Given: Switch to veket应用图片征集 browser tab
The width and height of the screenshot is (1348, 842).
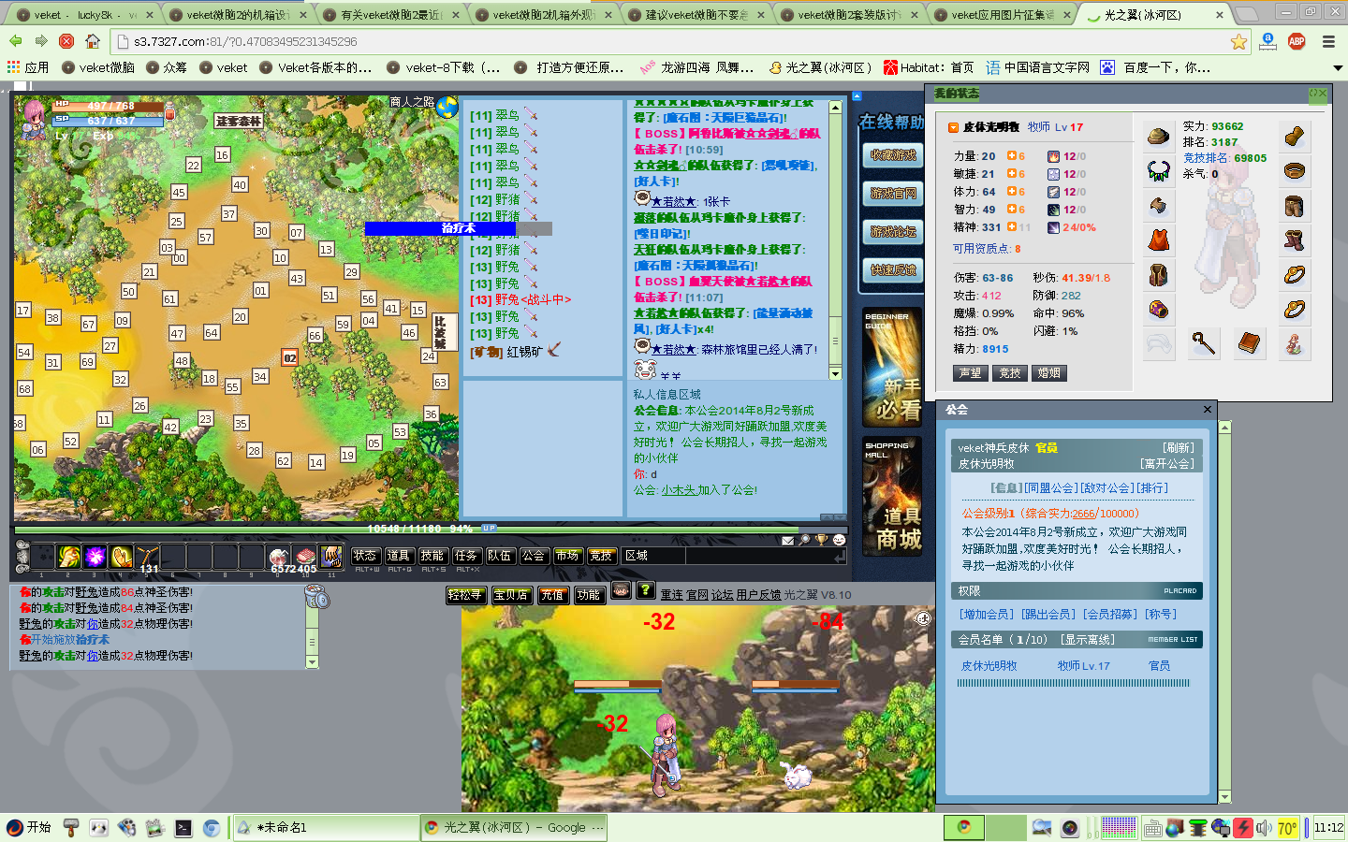Looking at the screenshot, I should 1003,15.
